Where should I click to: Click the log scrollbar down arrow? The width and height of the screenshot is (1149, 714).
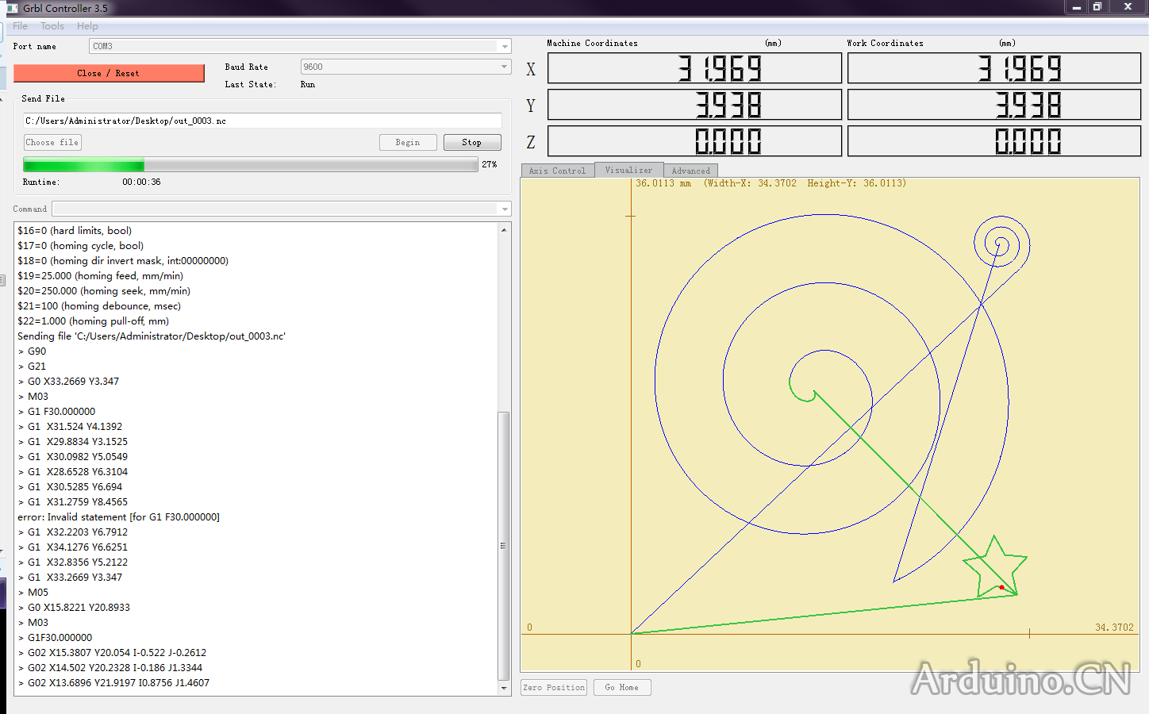(x=504, y=688)
